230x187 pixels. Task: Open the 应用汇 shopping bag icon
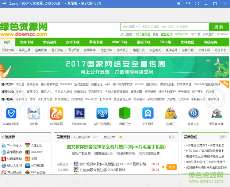pyautogui.click(x=171, y=113)
